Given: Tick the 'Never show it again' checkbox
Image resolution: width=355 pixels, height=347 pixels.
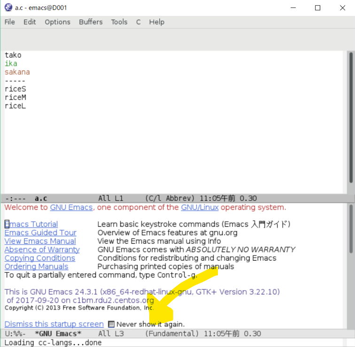Looking at the screenshot, I should coord(111,324).
